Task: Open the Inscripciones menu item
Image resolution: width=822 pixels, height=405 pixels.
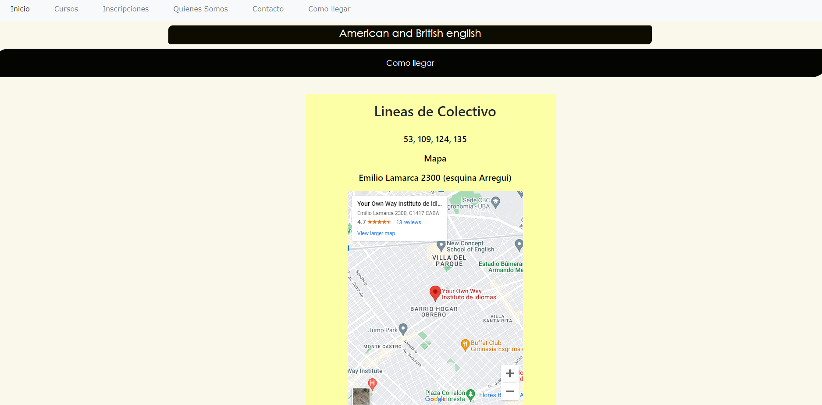Action: pos(126,9)
